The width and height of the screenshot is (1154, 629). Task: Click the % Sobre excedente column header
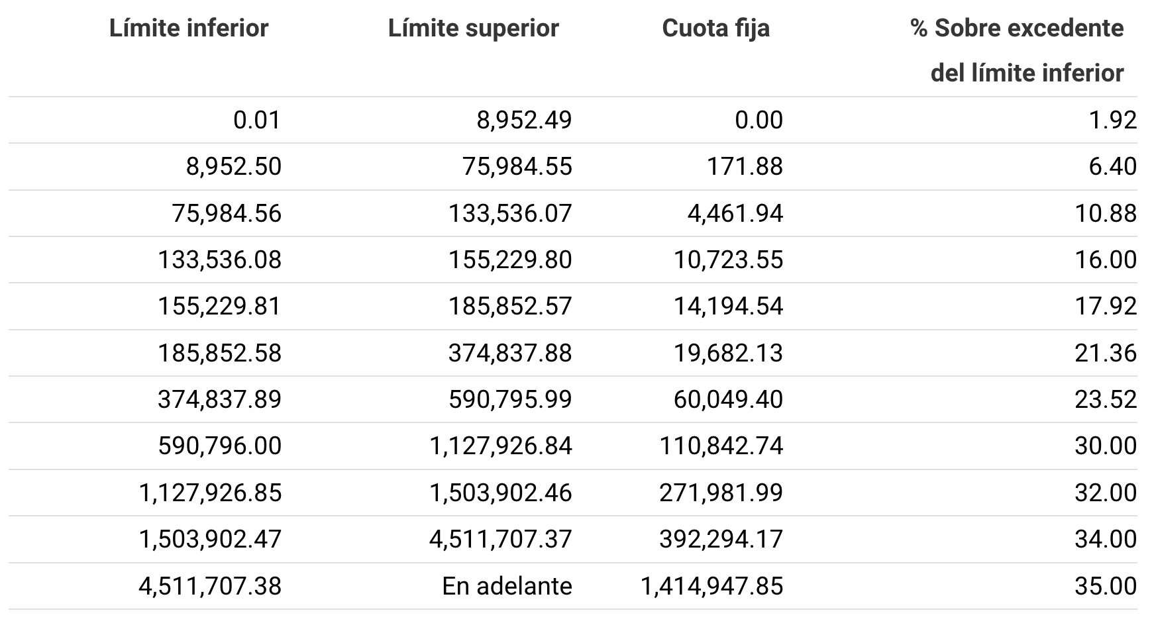pyautogui.click(x=1018, y=50)
